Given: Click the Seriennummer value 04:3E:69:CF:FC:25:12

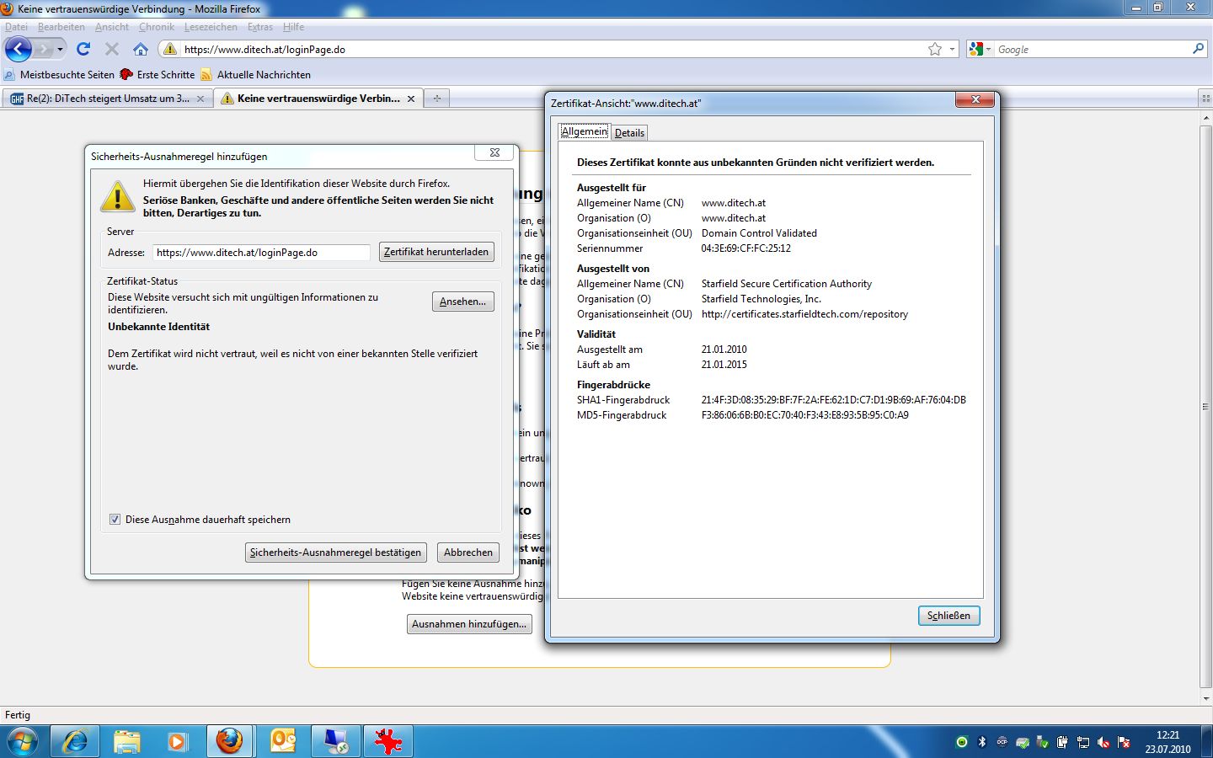Looking at the screenshot, I should pyautogui.click(x=745, y=248).
